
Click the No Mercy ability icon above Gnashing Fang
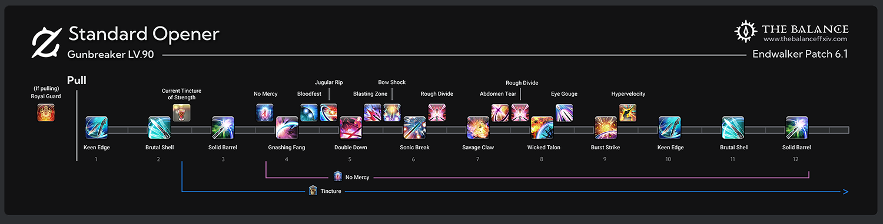tap(265, 112)
